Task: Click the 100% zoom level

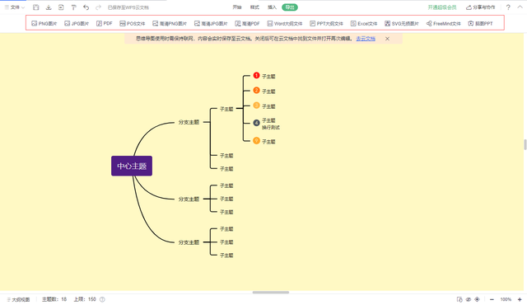Action: pos(506,299)
